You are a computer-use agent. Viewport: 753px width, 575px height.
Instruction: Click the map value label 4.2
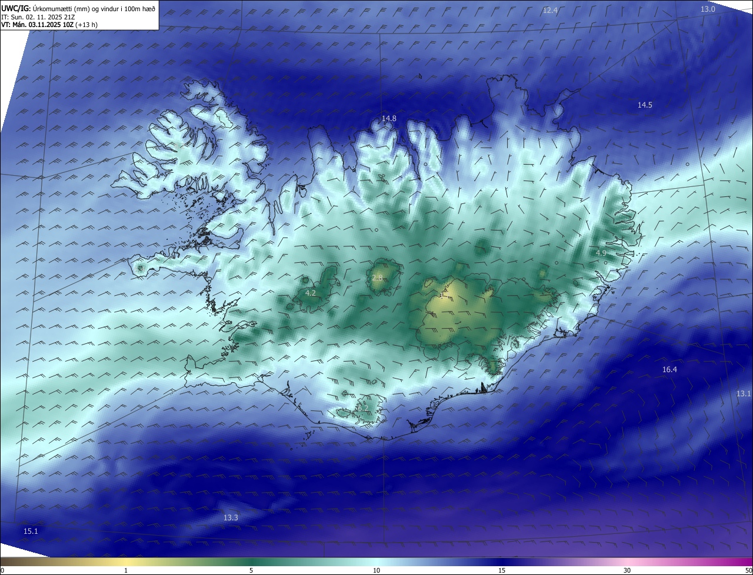tap(311, 293)
